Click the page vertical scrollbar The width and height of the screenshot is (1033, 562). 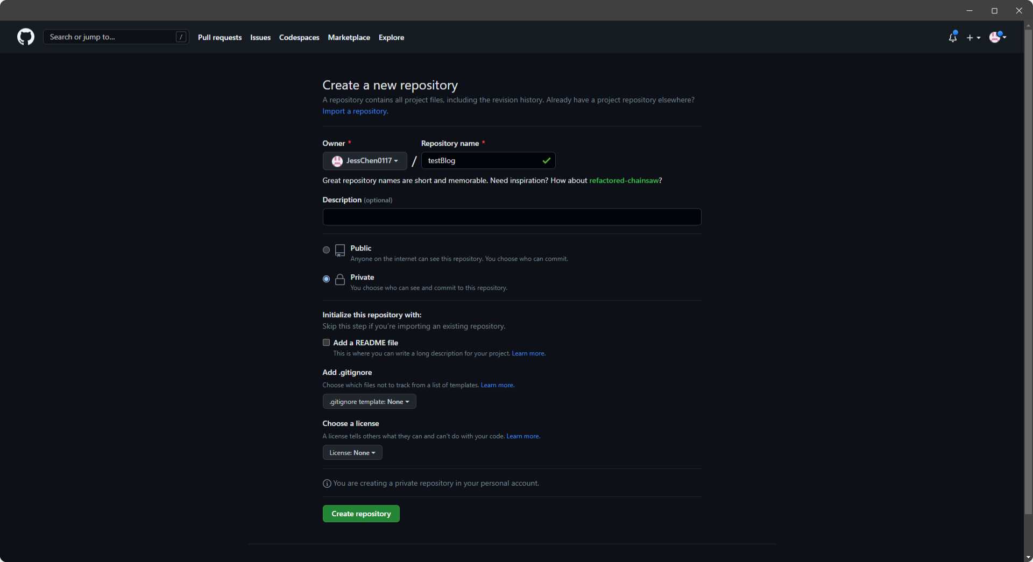pos(1028,272)
